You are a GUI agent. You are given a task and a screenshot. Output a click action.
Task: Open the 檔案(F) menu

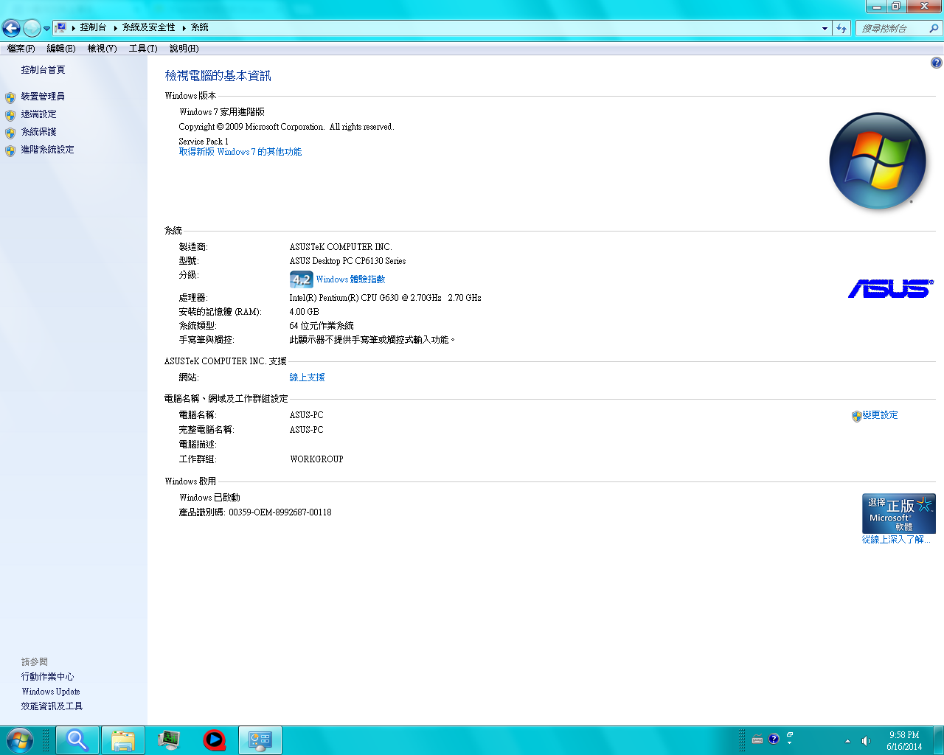(x=21, y=49)
